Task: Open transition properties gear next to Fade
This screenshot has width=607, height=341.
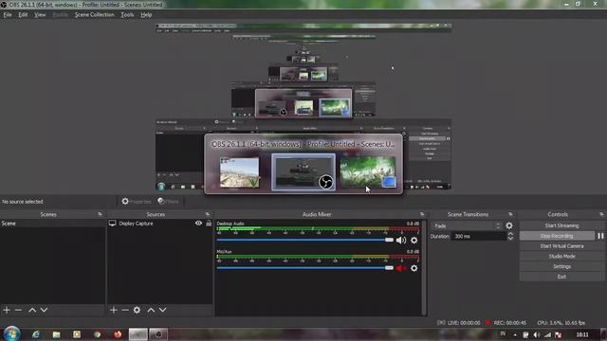Action: click(x=509, y=225)
